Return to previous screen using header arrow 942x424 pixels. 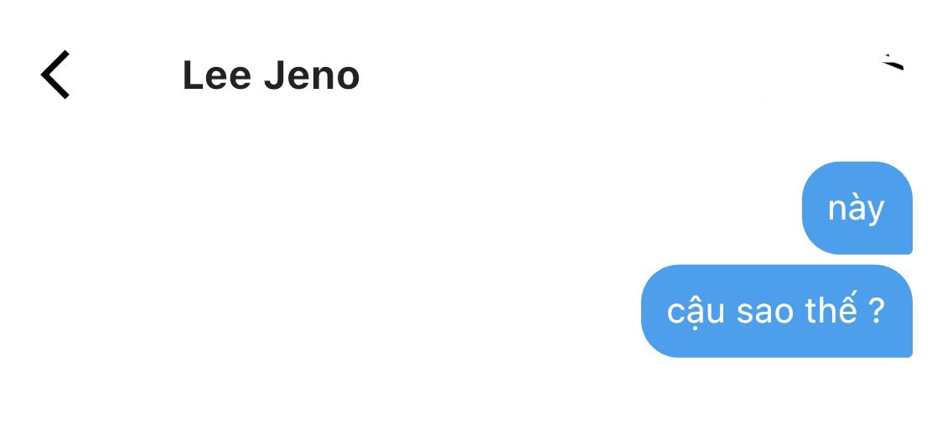55,75
